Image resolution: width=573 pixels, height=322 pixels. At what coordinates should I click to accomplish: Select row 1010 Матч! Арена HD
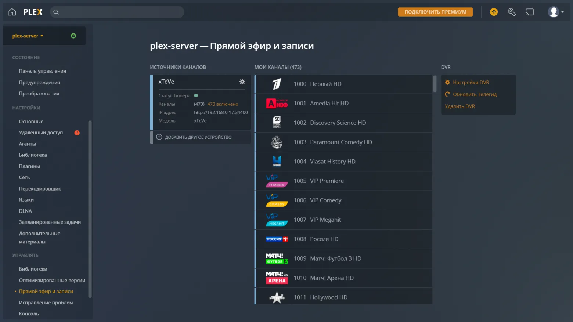[343, 278]
